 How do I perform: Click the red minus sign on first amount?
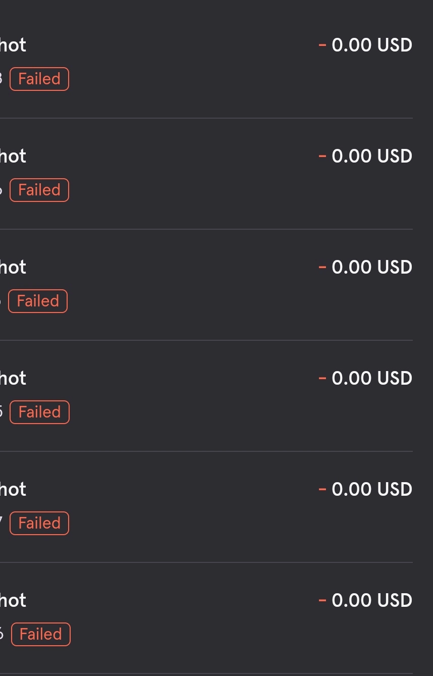click(x=322, y=45)
